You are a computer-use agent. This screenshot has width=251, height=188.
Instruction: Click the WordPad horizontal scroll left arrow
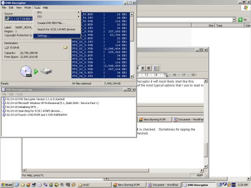coord(24,170)
